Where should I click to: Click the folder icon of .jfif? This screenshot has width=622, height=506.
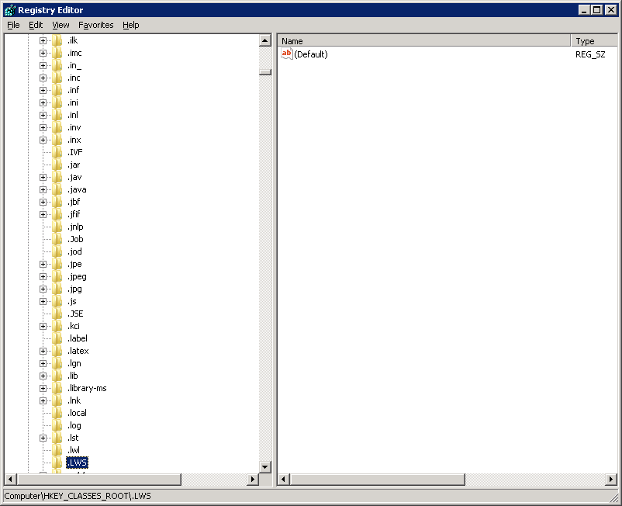click(x=57, y=214)
